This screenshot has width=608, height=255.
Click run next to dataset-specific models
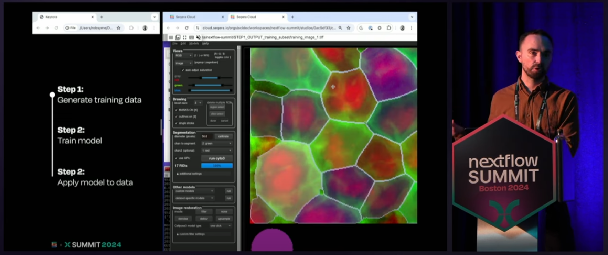(228, 198)
